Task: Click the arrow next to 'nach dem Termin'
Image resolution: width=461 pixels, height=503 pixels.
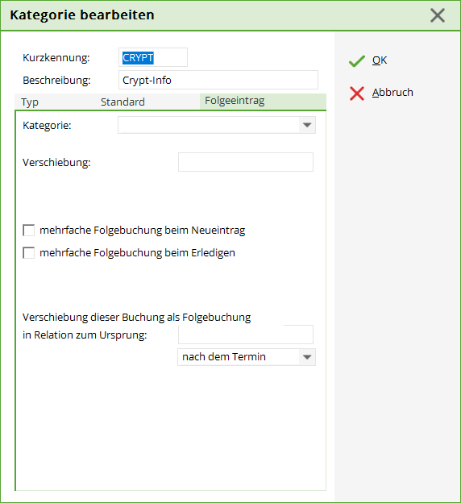Action: (307, 357)
